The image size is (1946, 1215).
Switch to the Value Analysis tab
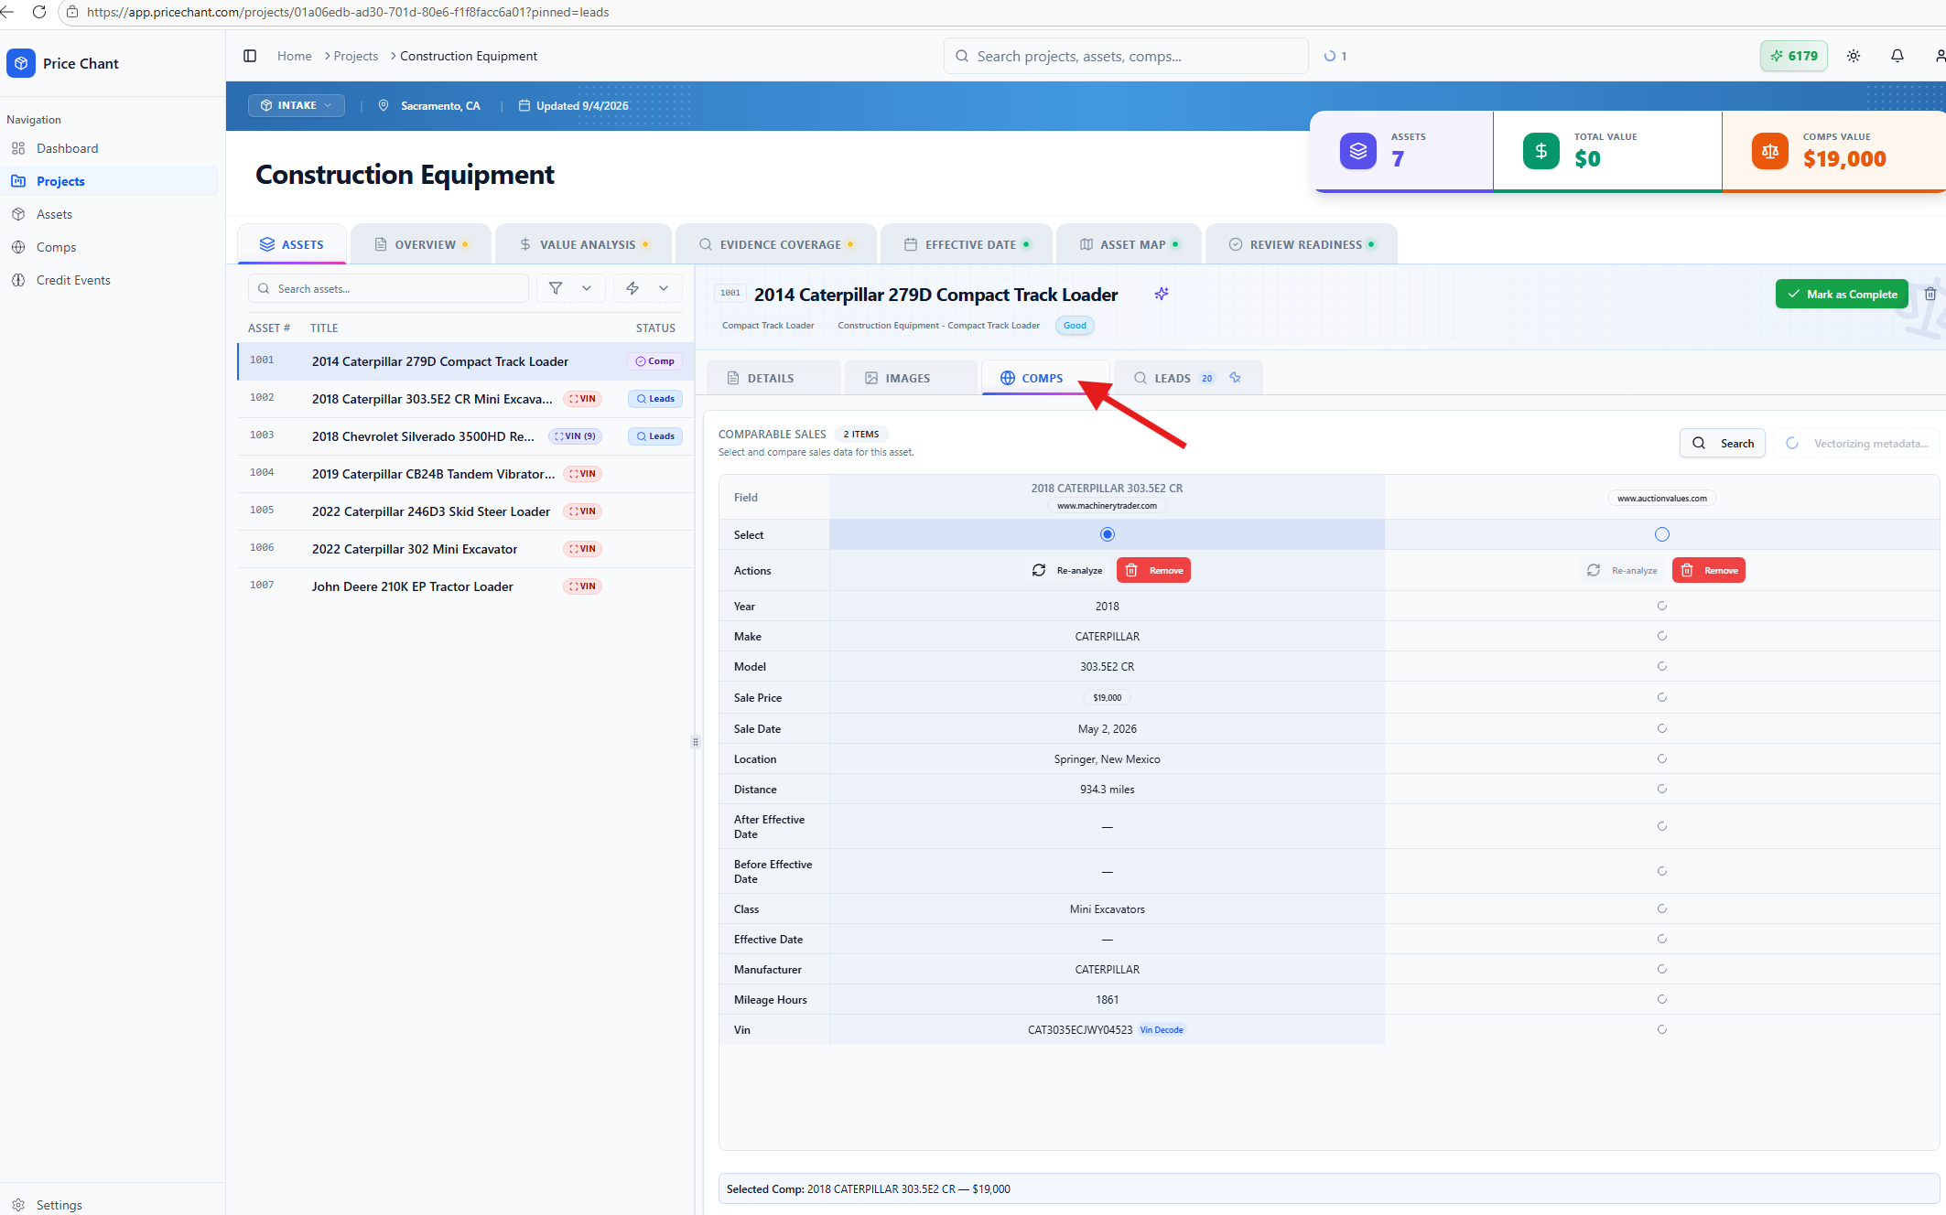(x=584, y=244)
